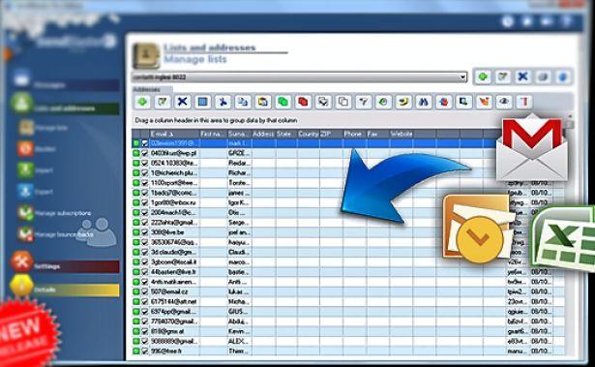Click the green plus add-address toolbar icon
This screenshot has width=595, height=367.
pos(142,102)
